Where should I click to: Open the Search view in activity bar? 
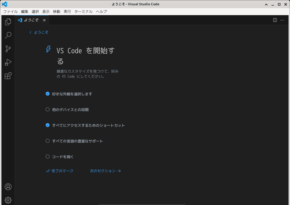8,35
